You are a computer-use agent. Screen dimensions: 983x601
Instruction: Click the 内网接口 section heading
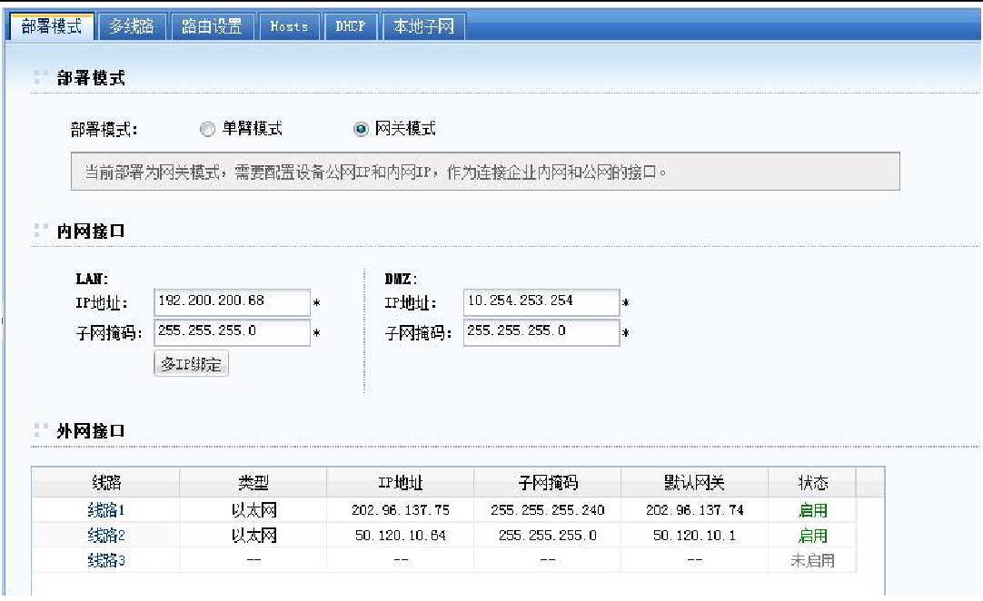[x=91, y=232]
